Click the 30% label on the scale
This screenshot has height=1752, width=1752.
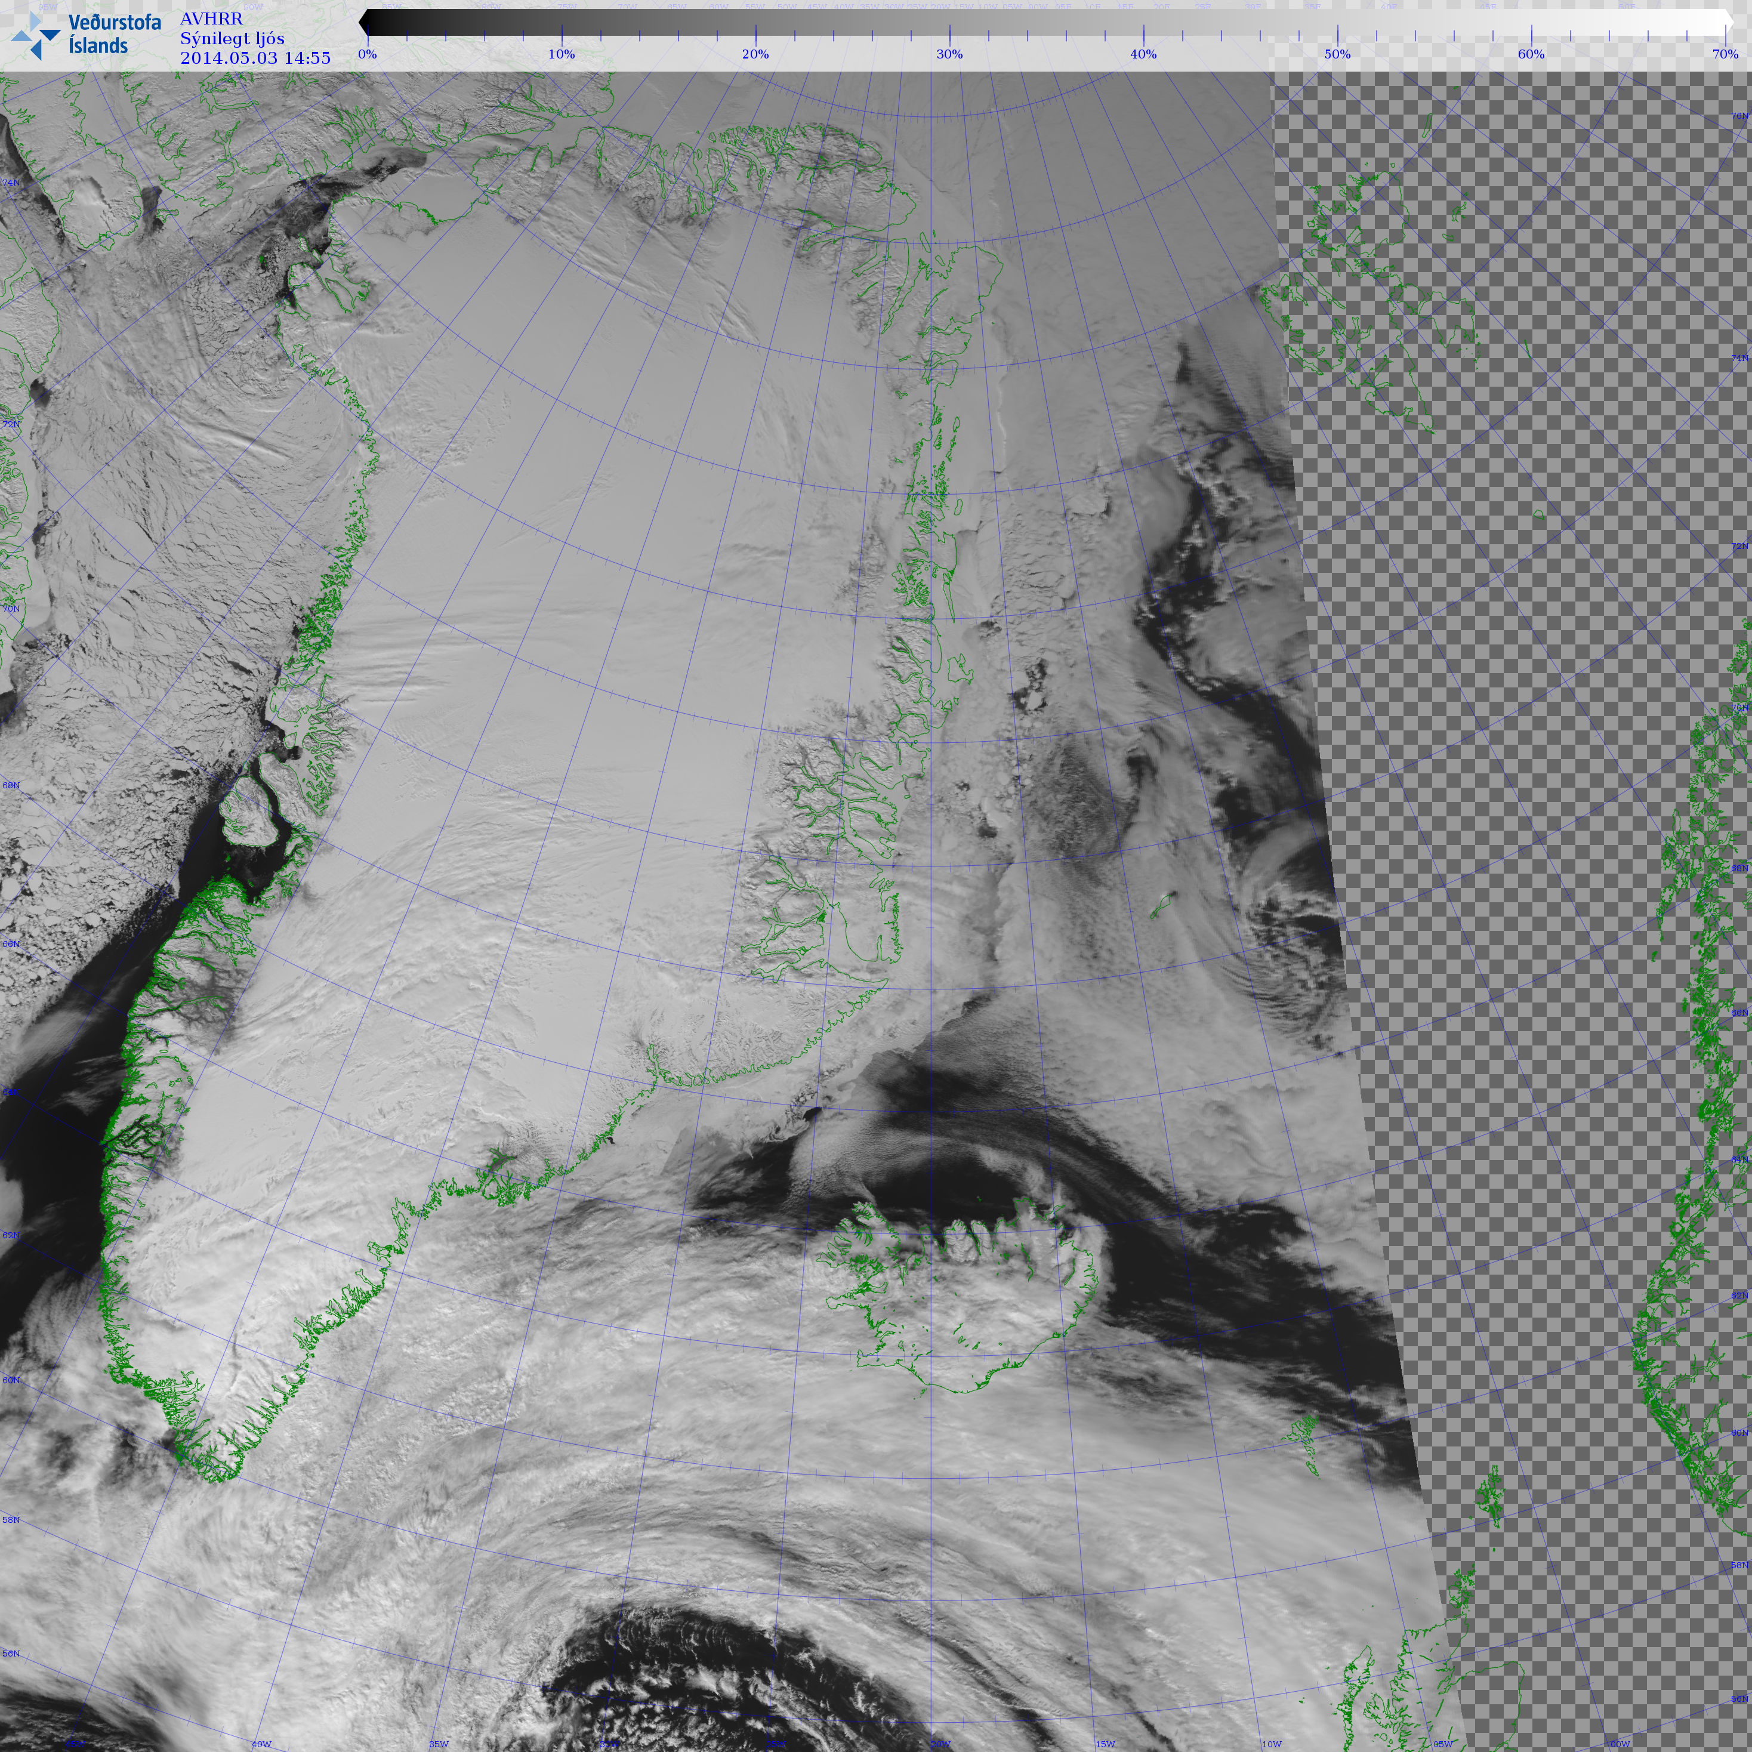click(x=949, y=54)
